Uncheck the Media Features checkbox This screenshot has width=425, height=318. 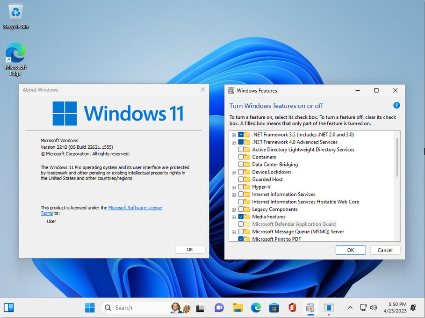click(241, 217)
